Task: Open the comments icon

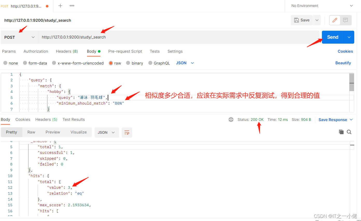Action: [x=345, y=20]
